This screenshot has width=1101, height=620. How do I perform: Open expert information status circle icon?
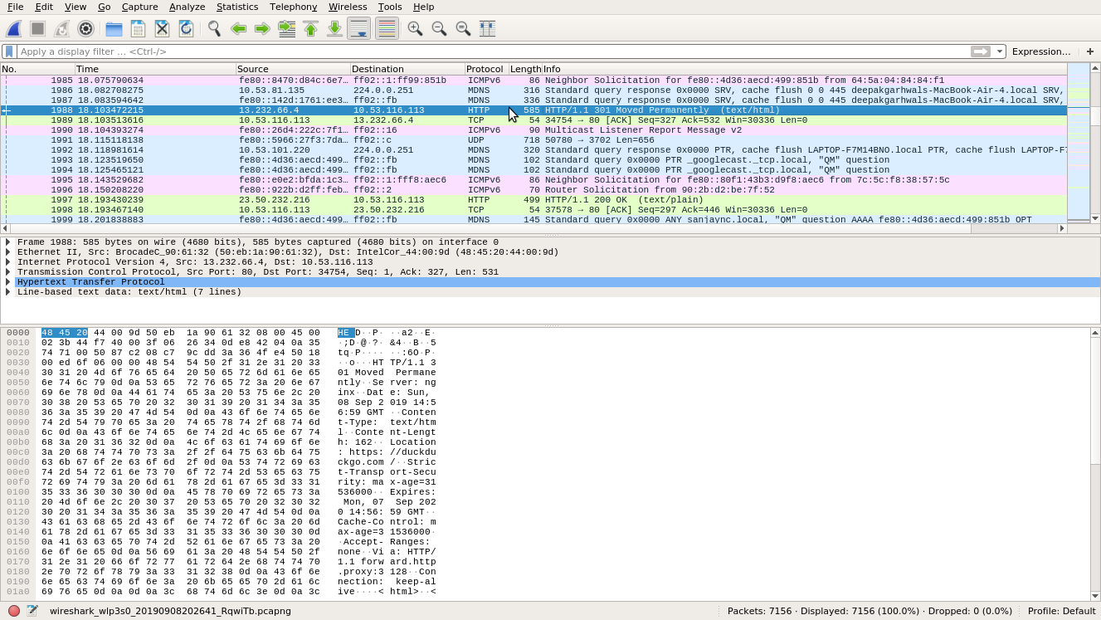click(14, 611)
